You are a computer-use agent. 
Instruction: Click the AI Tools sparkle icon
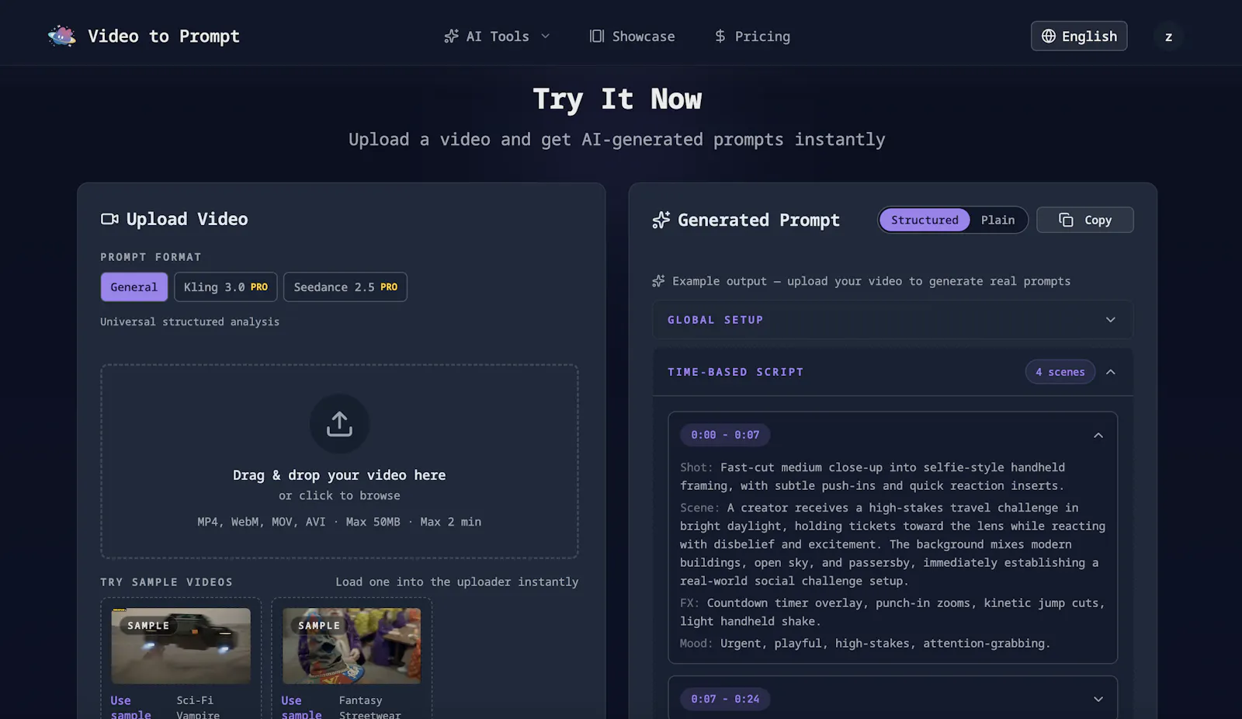(x=451, y=36)
